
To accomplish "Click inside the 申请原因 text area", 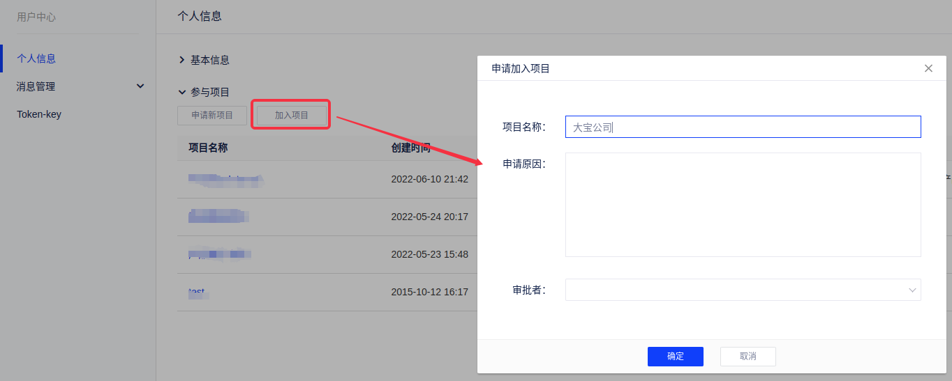I will click(x=743, y=205).
